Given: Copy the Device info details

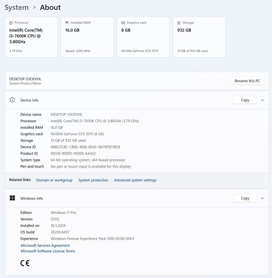Looking at the screenshot, I should click(245, 100).
